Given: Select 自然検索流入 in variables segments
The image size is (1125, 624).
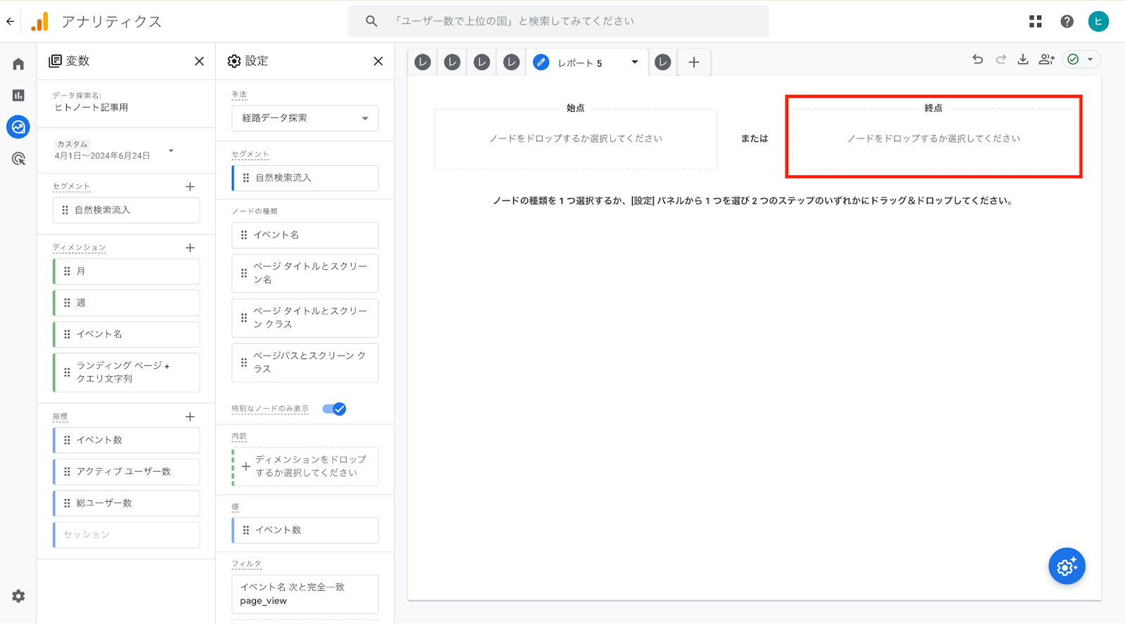Looking at the screenshot, I should point(127,210).
